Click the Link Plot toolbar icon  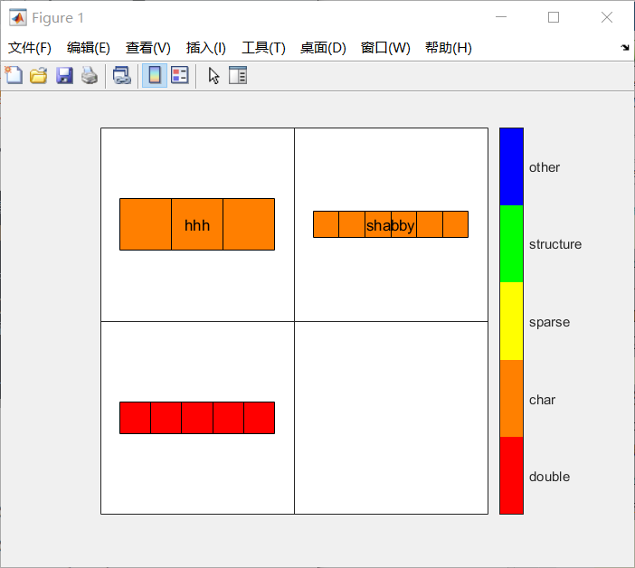(121, 75)
